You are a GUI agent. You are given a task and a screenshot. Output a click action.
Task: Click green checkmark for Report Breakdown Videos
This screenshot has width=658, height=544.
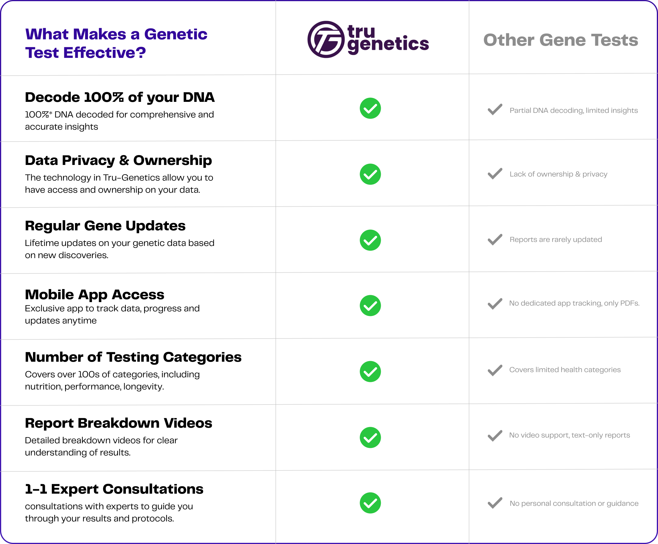tap(370, 438)
